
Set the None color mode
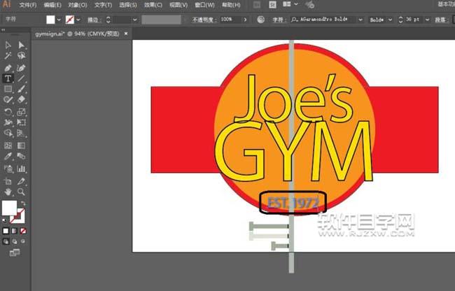[23, 230]
